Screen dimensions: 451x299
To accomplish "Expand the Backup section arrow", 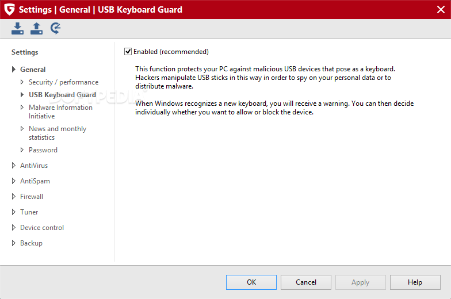I will point(14,243).
